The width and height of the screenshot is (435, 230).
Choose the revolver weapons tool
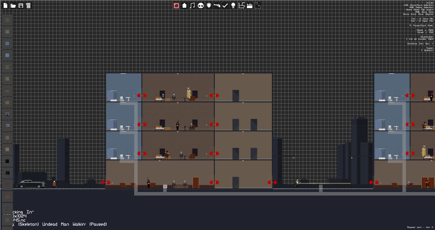click(217, 5)
